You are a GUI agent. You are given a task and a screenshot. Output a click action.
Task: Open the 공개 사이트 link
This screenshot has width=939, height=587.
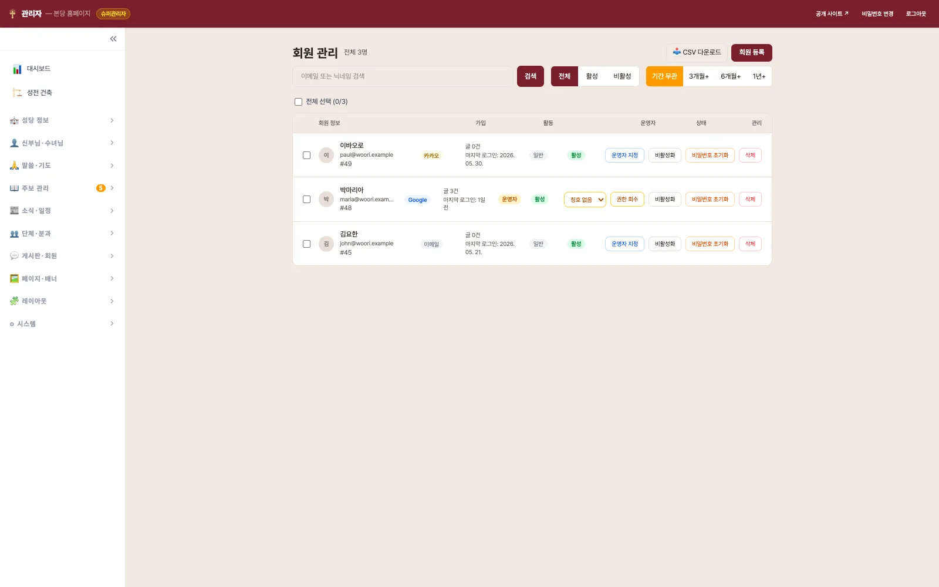[832, 14]
